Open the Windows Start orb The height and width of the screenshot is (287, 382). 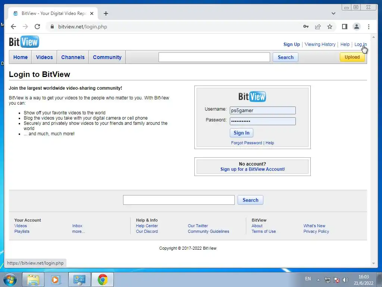click(x=10, y=280)
